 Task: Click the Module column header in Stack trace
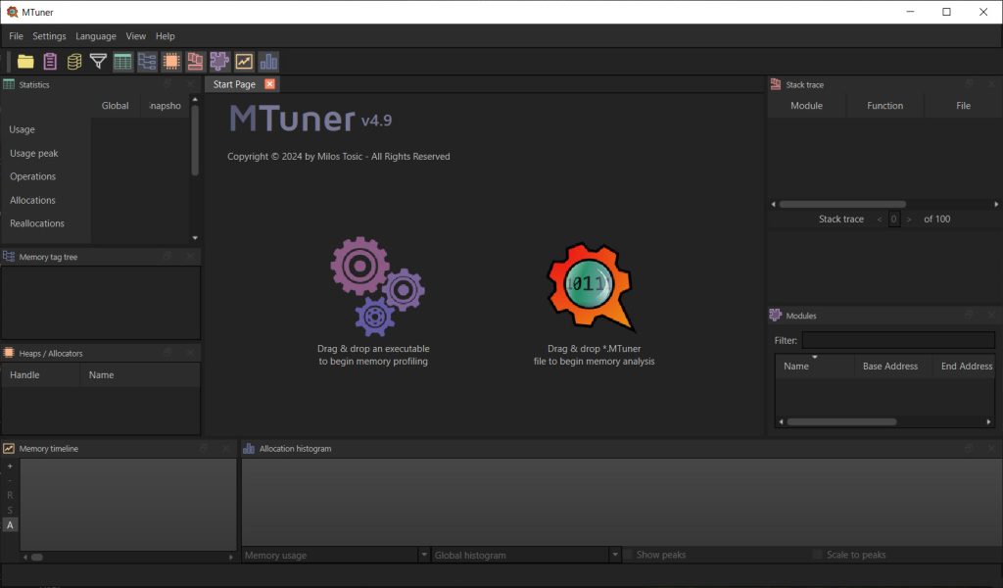coord(807,106)
